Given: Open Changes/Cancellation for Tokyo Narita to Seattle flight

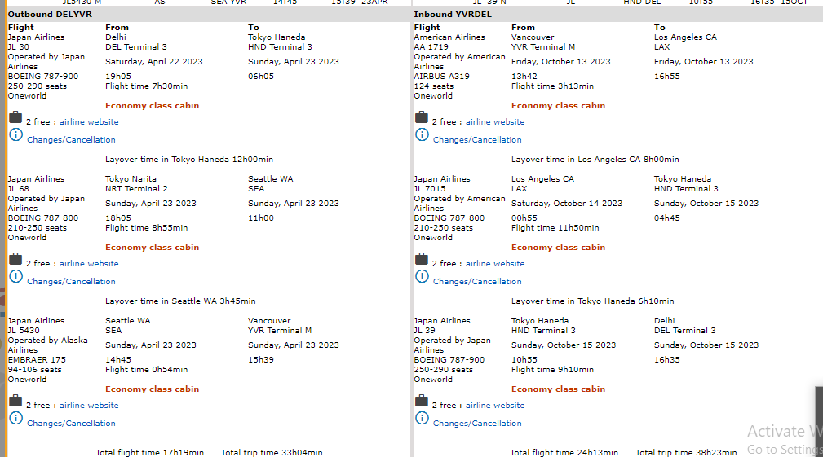Looking at the screenshot, I should click(71, 282).
